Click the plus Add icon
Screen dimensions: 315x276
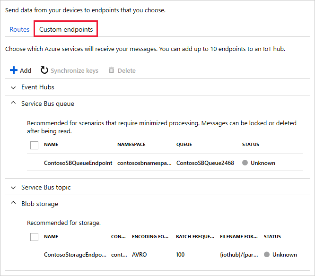click(14, 70)
